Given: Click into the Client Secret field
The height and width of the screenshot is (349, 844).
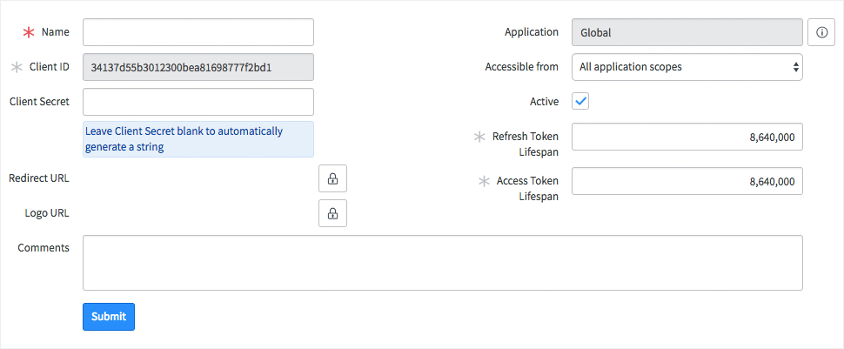Looking at the screenshot, I should coord(198,102).
